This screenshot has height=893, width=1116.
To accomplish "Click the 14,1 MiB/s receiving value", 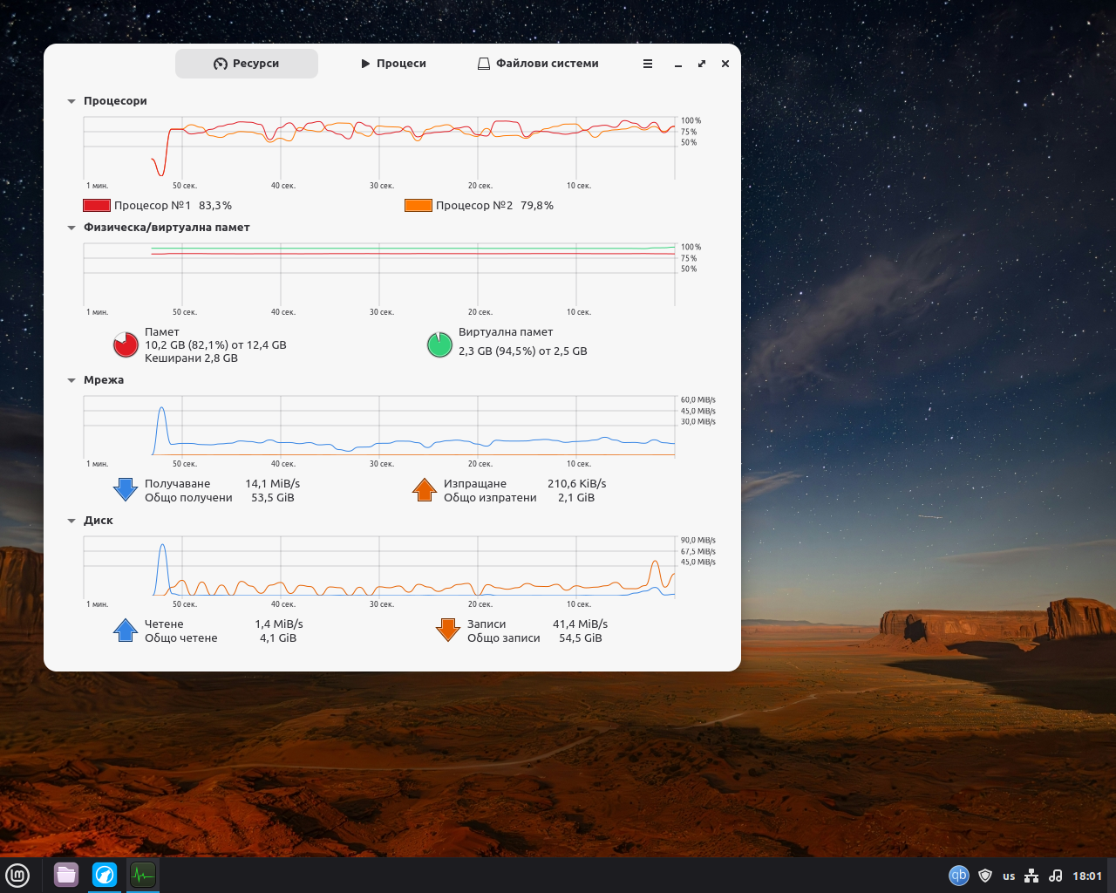I will [x=273, y=484].
